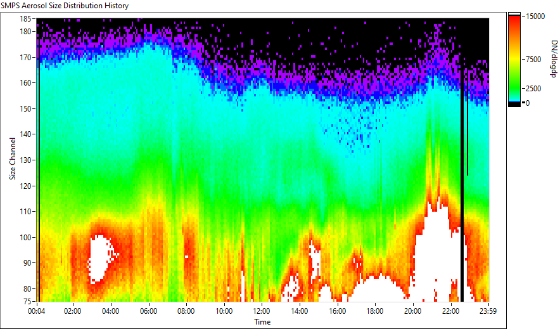Click the 06:00 time axis tick
560x329 pixels.
click(148, 311)
